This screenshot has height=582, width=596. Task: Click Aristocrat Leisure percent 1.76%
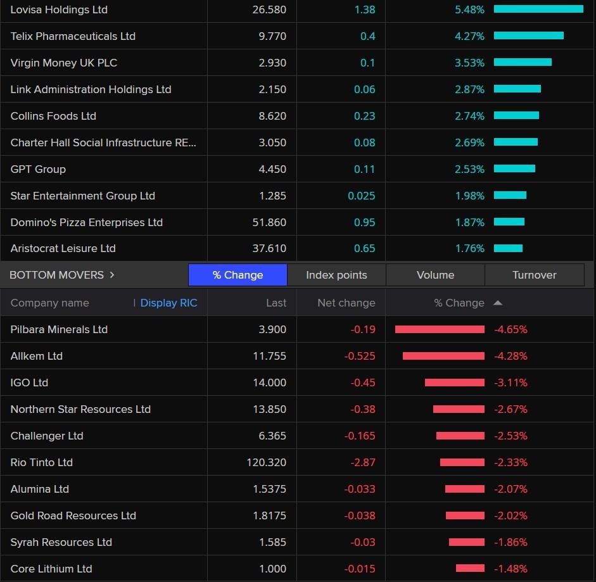tap(470, 248)
